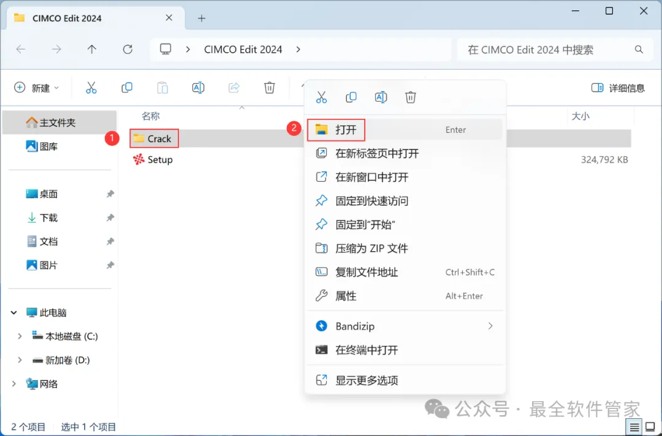Open 下载 in sidebar
This screenshot has width=662, height=436.
point(42,217)
